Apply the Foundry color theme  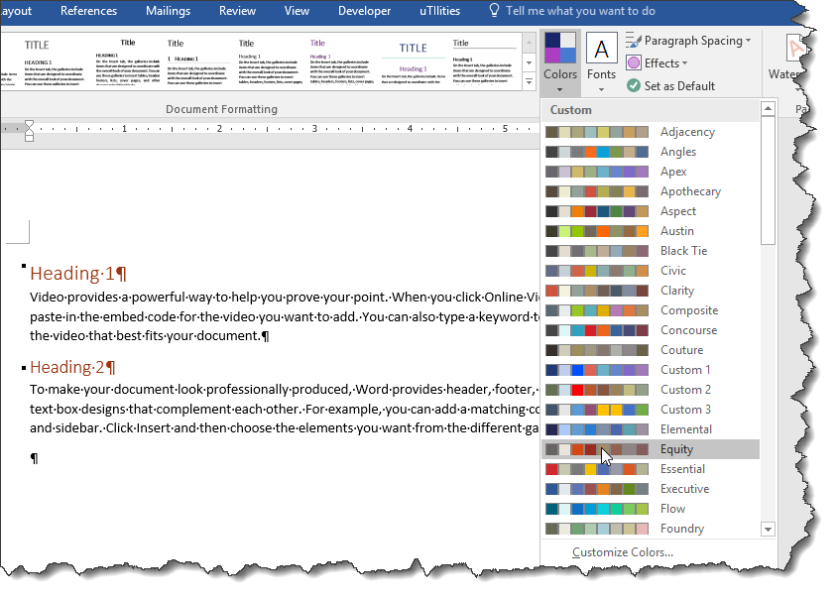click(x=651, y=529)
